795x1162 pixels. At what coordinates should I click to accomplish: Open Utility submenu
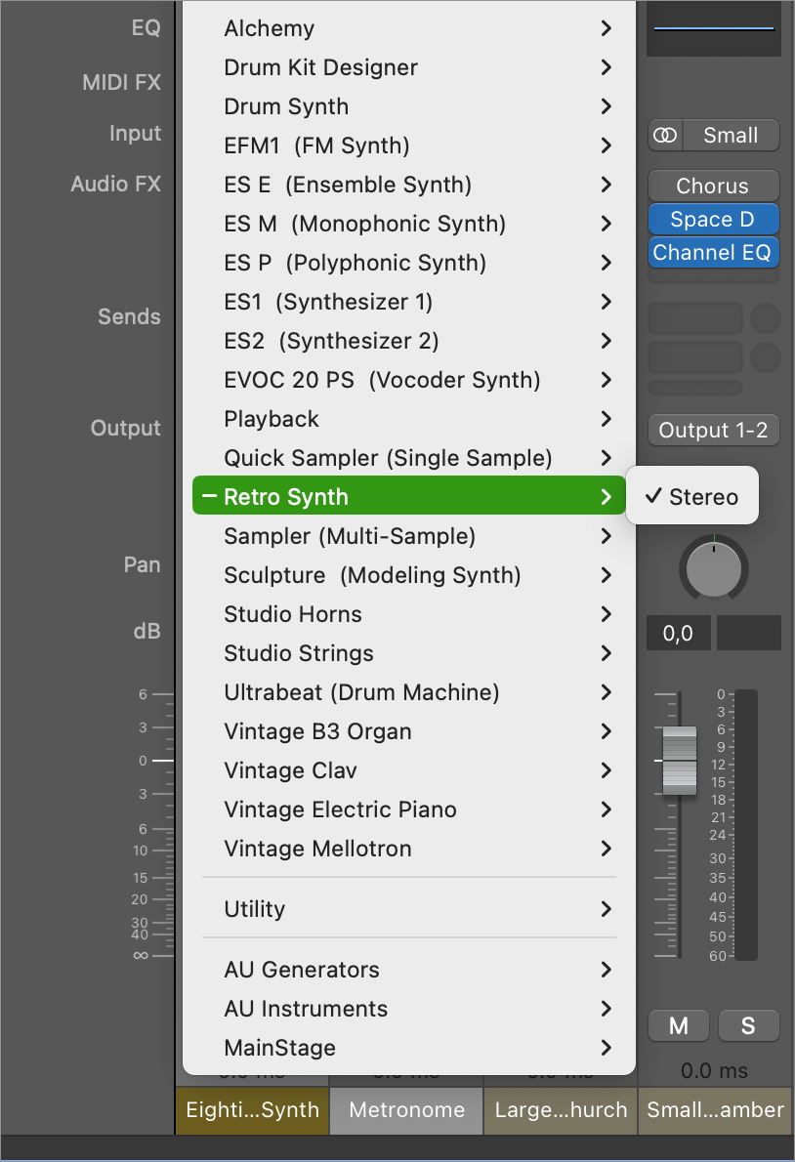409,908
